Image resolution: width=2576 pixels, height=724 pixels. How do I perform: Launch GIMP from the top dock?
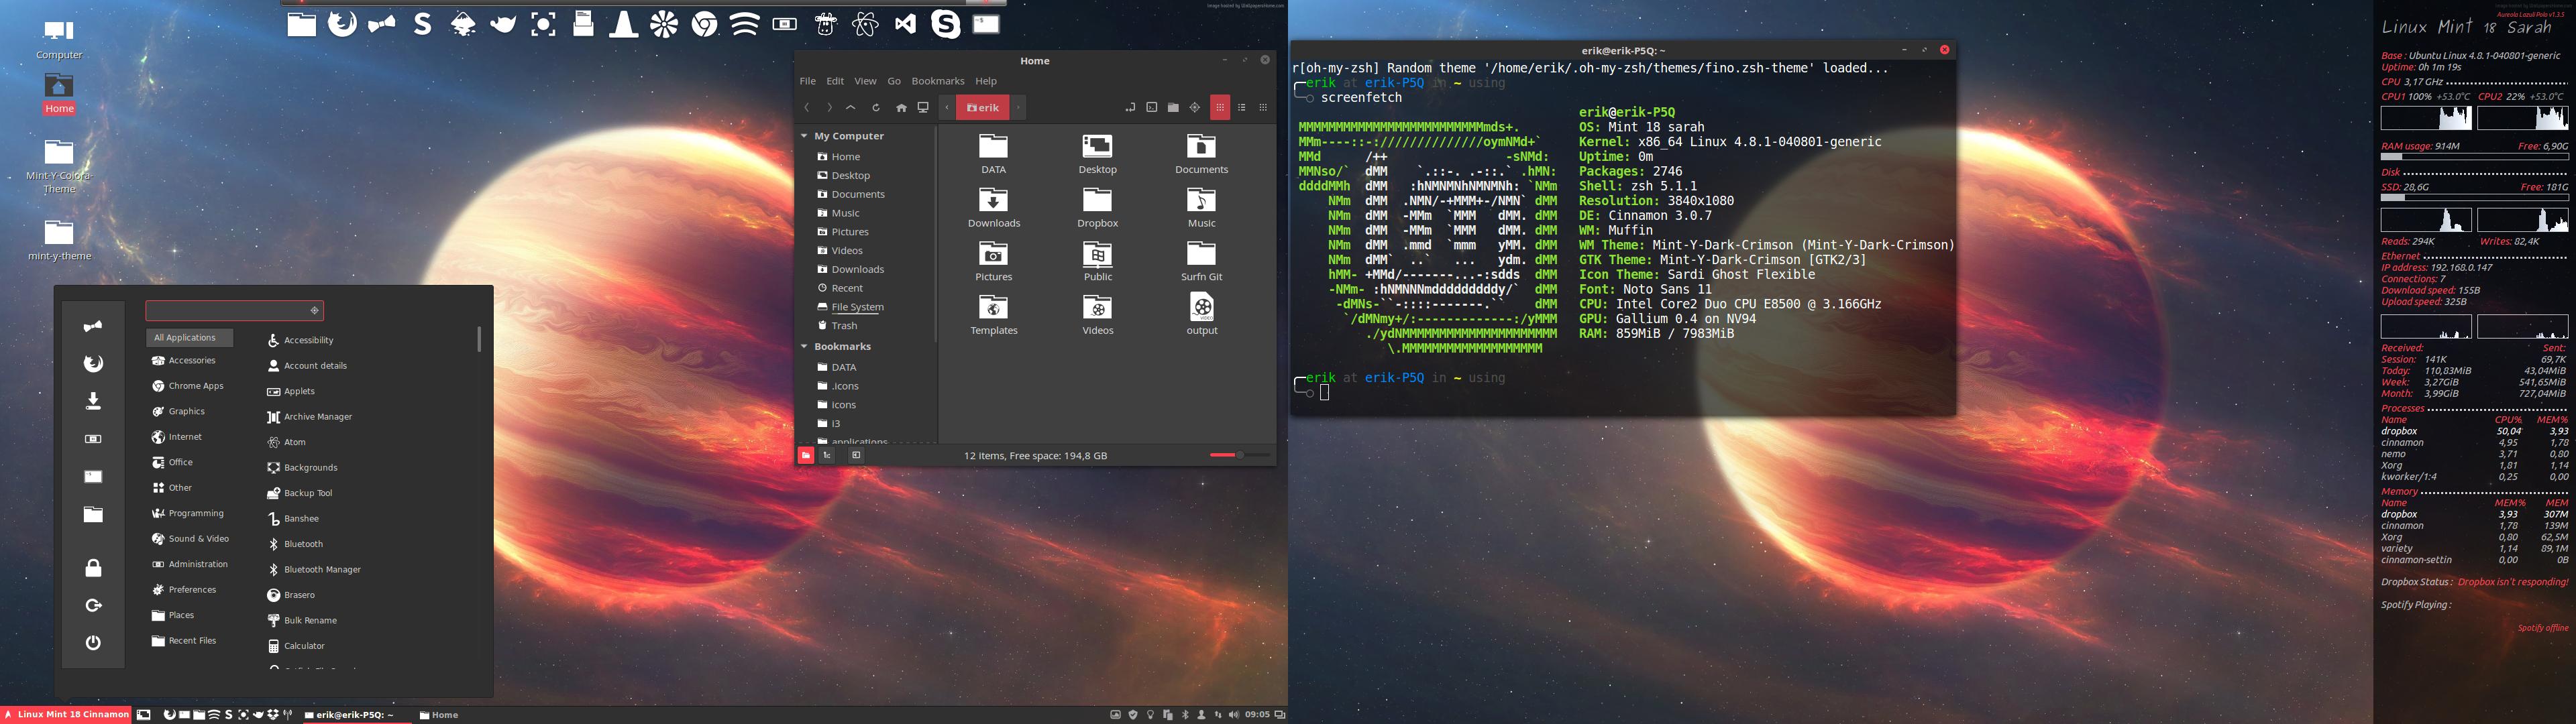click(503, 24)
